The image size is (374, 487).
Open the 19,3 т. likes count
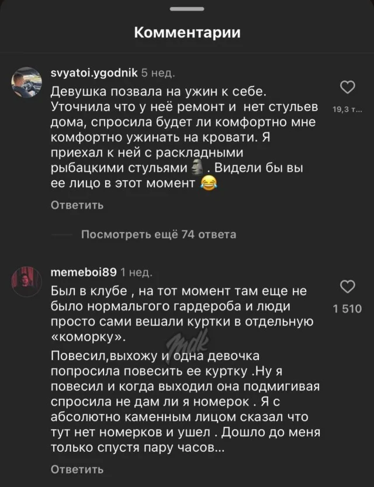[x=348, y=109]
